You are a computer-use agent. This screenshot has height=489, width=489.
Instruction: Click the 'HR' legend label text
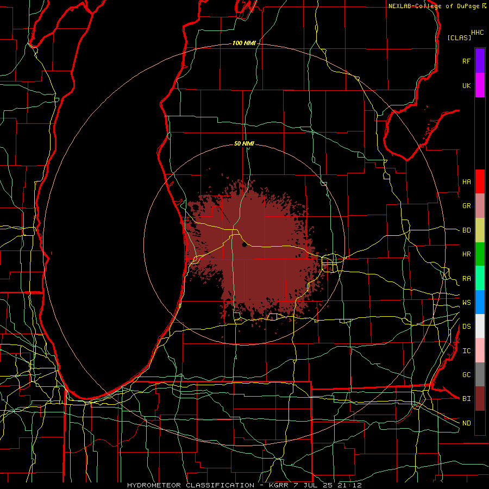[x=466, y=254]
